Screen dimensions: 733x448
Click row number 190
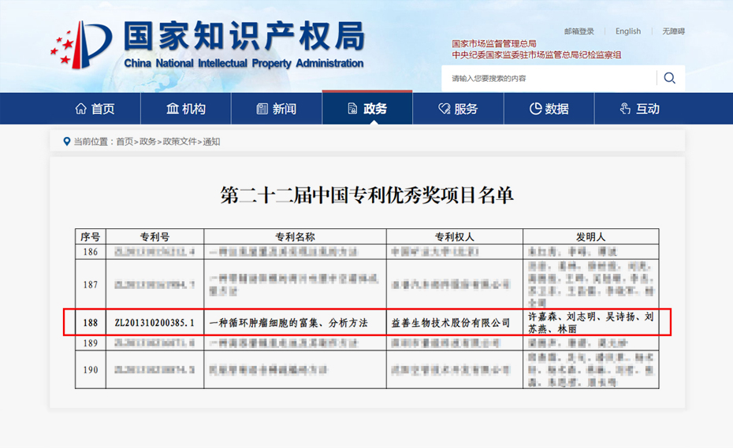[x=90, y=370]
